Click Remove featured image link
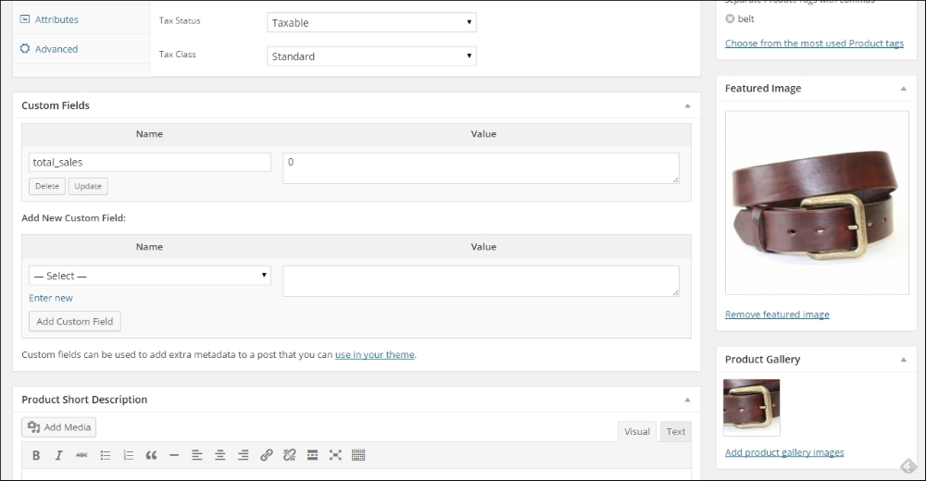The image size is (926, 481). tap(777, 314)
